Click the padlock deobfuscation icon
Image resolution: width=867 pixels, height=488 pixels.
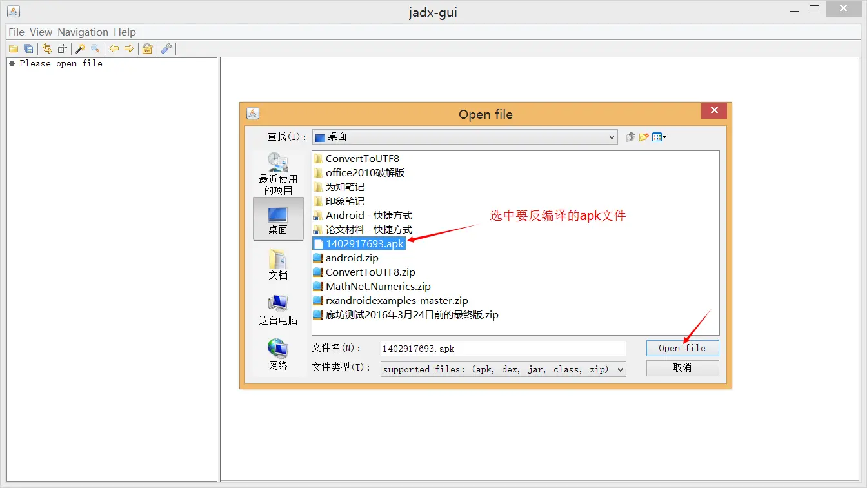147,48
